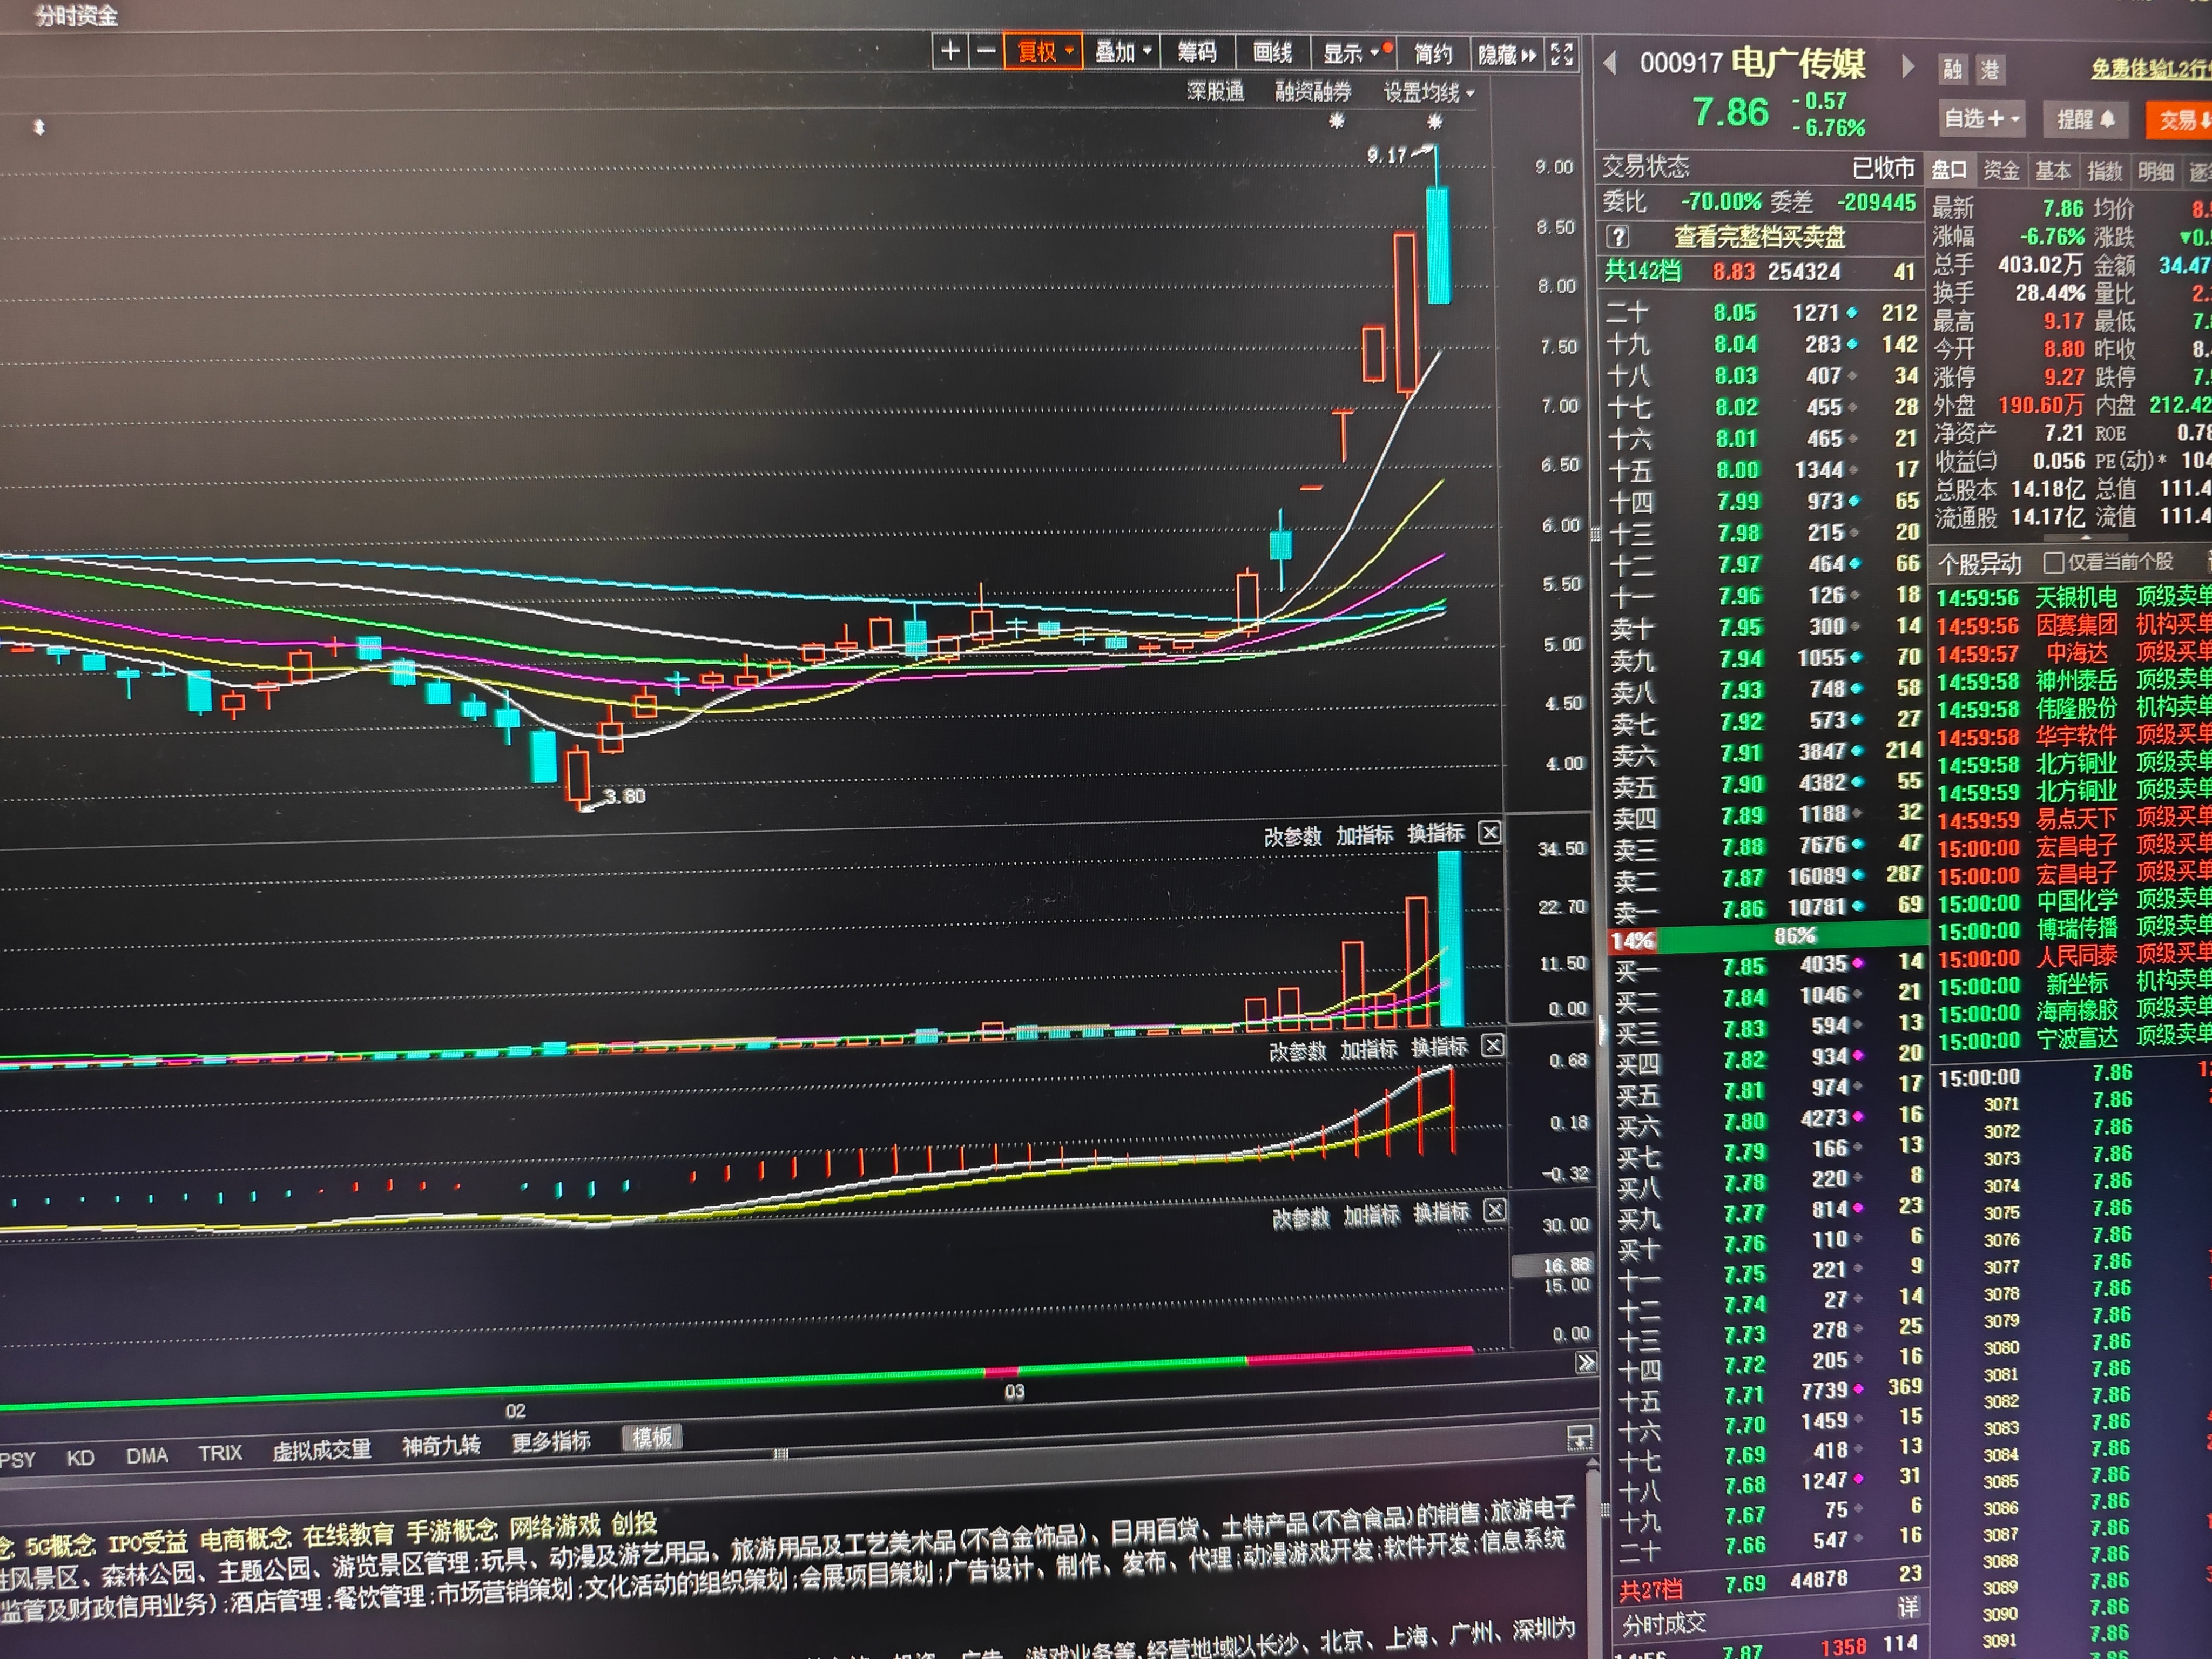
Task: Check the 仅看当前个股 checkbox
Action: tap(2054, 562)
